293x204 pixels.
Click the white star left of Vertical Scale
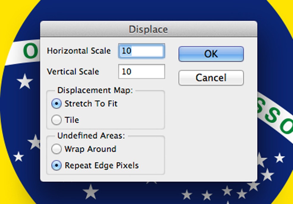coord(24,81)
